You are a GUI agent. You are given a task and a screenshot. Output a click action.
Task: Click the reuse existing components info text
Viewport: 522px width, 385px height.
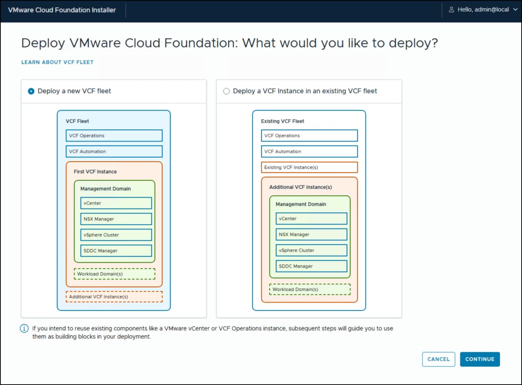point(213,332)
